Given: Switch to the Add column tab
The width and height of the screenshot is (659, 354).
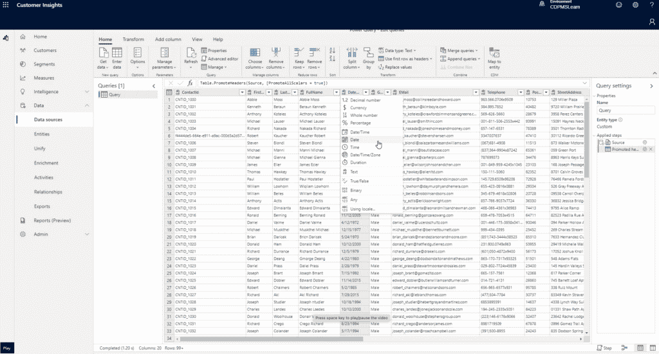Looking at the screenshot, I should click(x=168, y=39).
